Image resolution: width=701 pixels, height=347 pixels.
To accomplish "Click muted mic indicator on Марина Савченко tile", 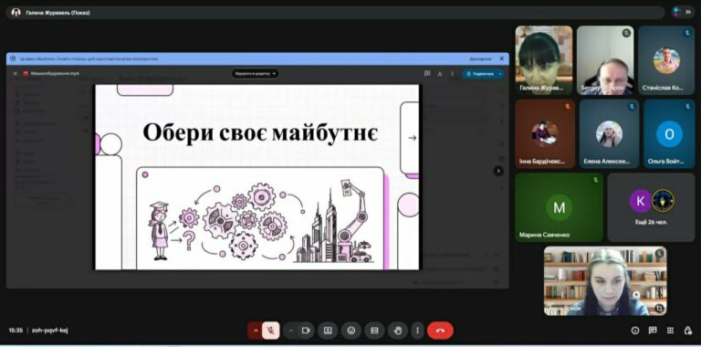I will click(x=595, y=180).
